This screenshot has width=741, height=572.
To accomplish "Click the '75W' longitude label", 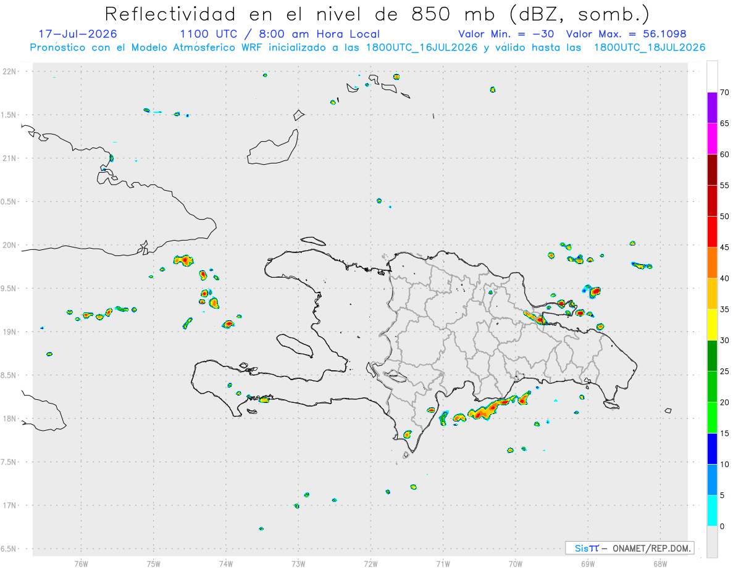I will (154, 564).
